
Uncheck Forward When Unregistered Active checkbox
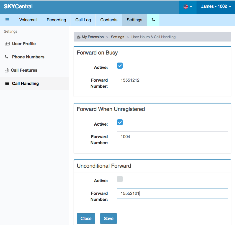(x=120, y=122)
